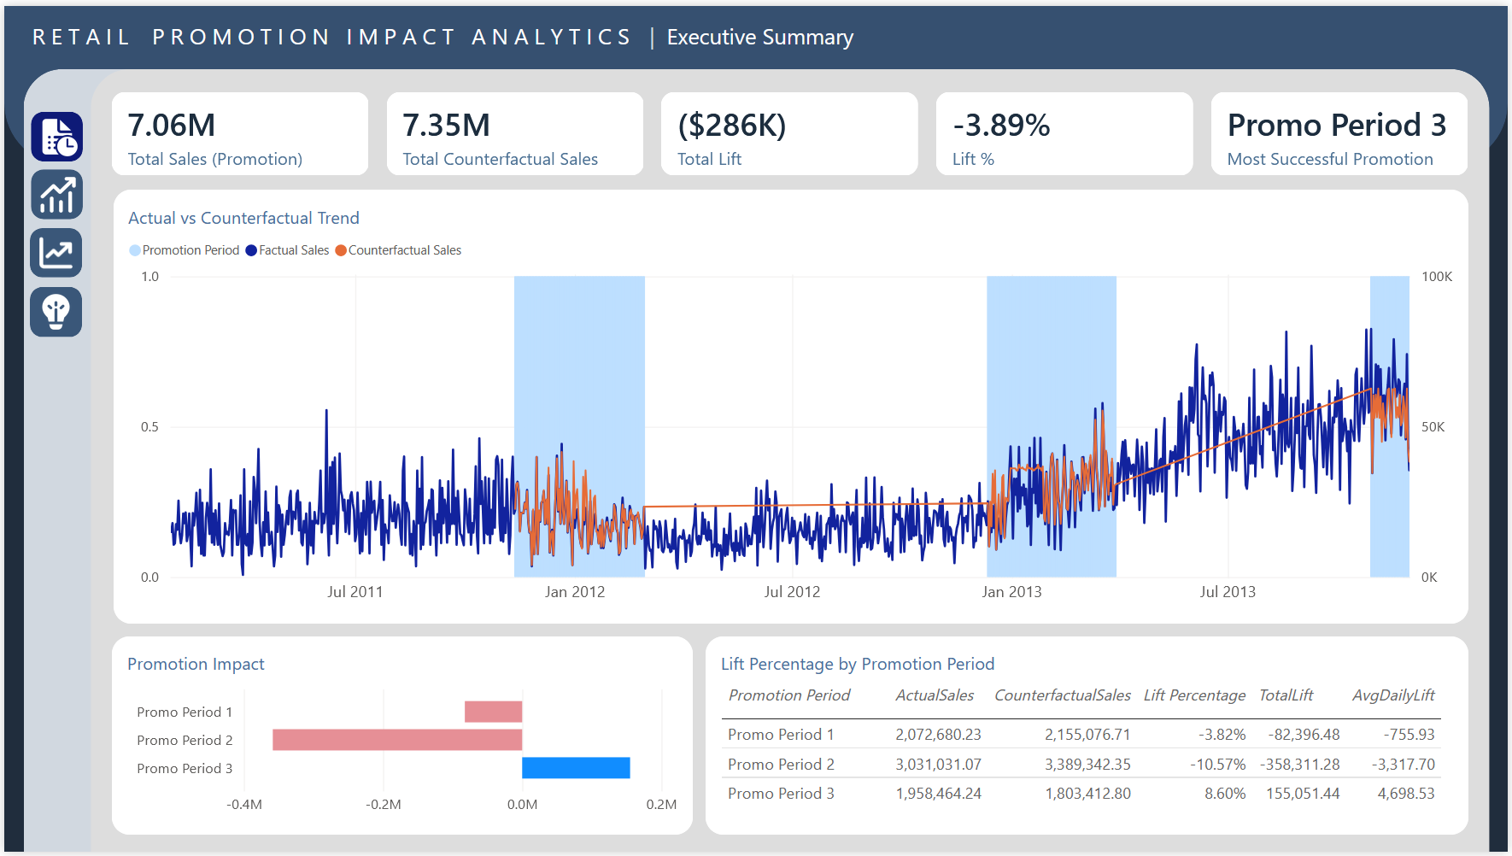Viewport: 1512px width, 856px height.
Task: Click the 3,389,342.35 counterfactual sales cell
Action: (1087, 765)
